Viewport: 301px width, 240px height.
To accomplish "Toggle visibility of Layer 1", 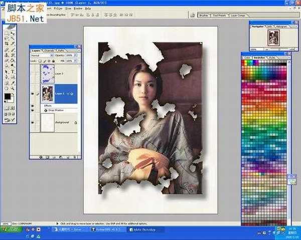I will tap(33, 94).
